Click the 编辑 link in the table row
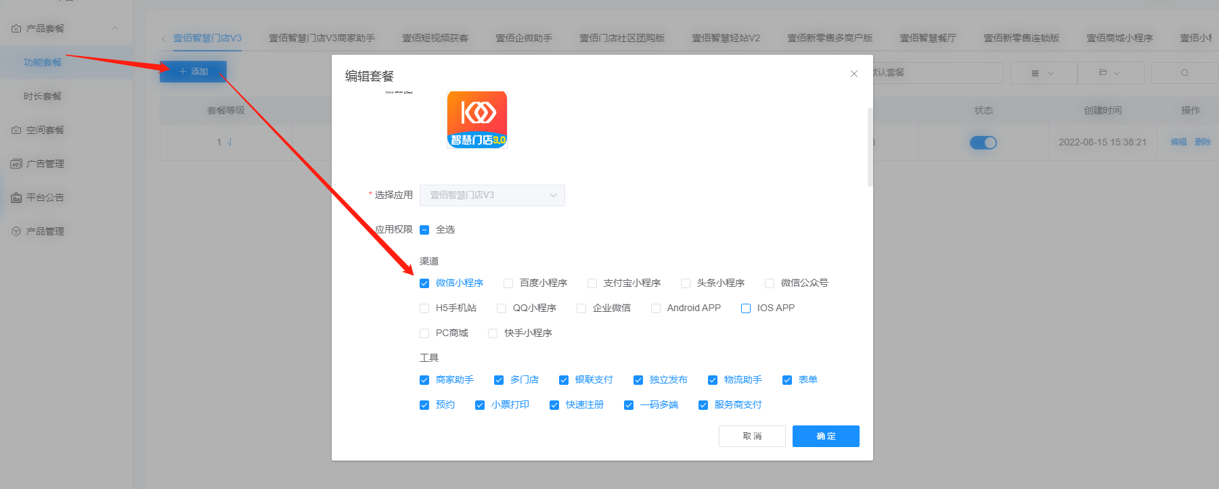Image resolution: width=1219 pixels, height=489 pixels. click(x=1178, y=142)
